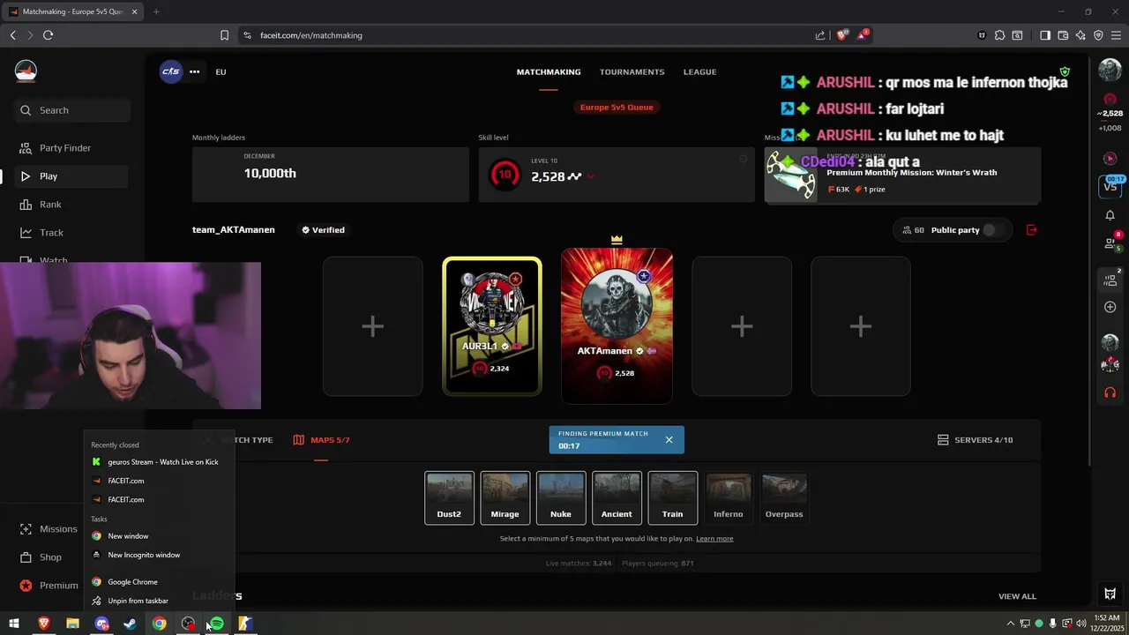
Task: Open Missions in the left sidebar
Action: pos(49,529)
